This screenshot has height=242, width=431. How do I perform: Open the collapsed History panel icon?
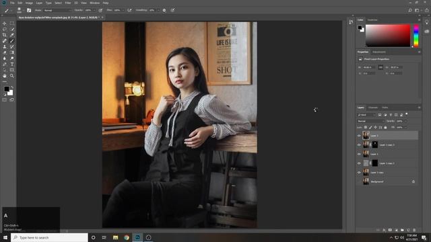351,22
